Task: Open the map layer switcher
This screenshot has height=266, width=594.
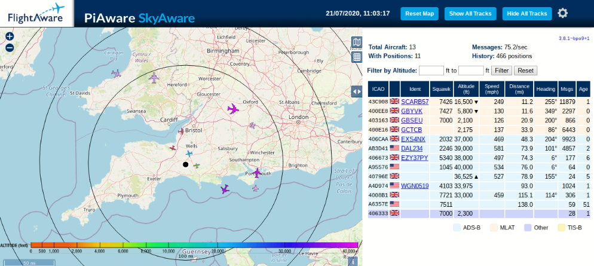Action: coord(357,43)
